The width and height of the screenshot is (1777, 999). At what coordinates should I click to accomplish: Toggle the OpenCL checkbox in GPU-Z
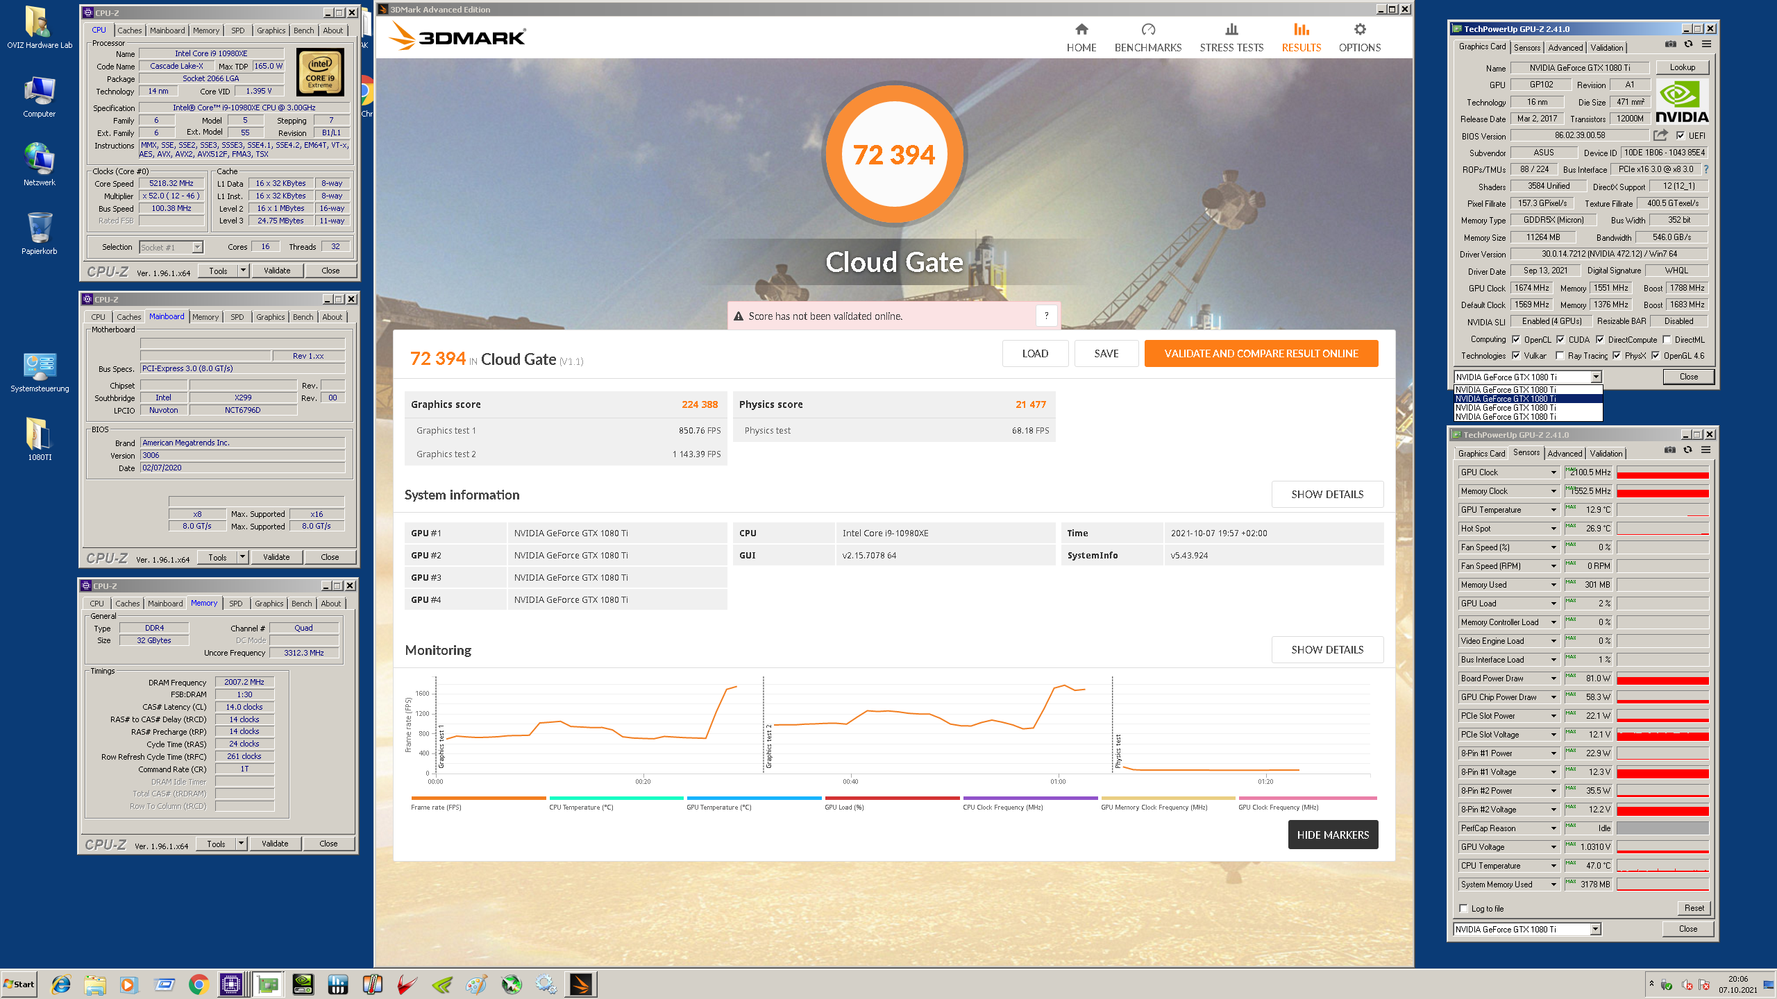[1516, 340]
